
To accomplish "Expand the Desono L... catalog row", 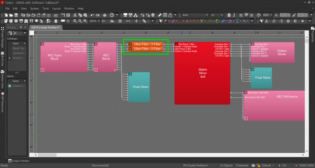I will pyautogui.click(x=9, y=58).
